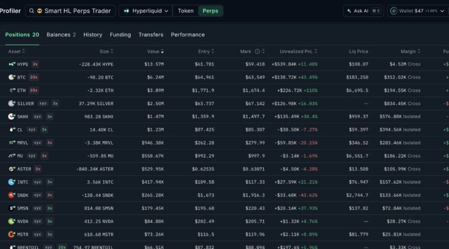449x249 pixels.
Task: Click the Hyperliquid logo icon
Action: coord(126,11)
